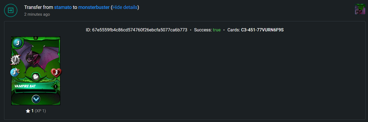Select the card ID C3-451-77VURN6F9S

262,30
